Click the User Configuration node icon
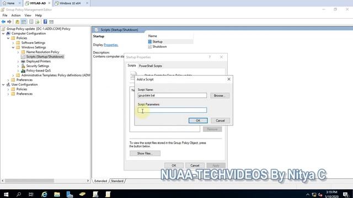 pos(8,85)
